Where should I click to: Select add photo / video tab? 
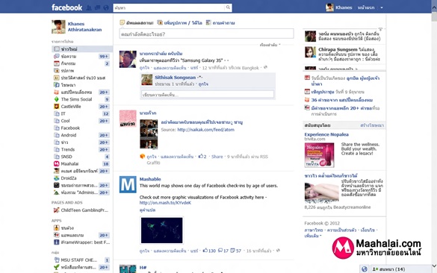[180, 23]
